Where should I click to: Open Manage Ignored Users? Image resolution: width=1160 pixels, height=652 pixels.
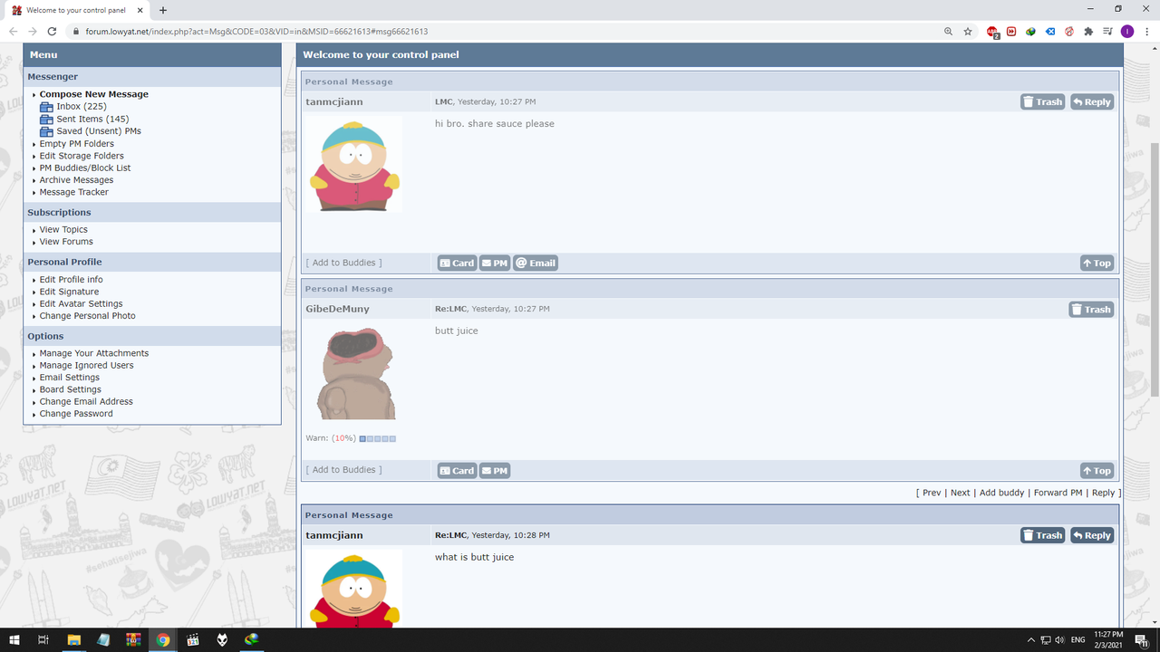pyautogui.click(x=87, y=366)
